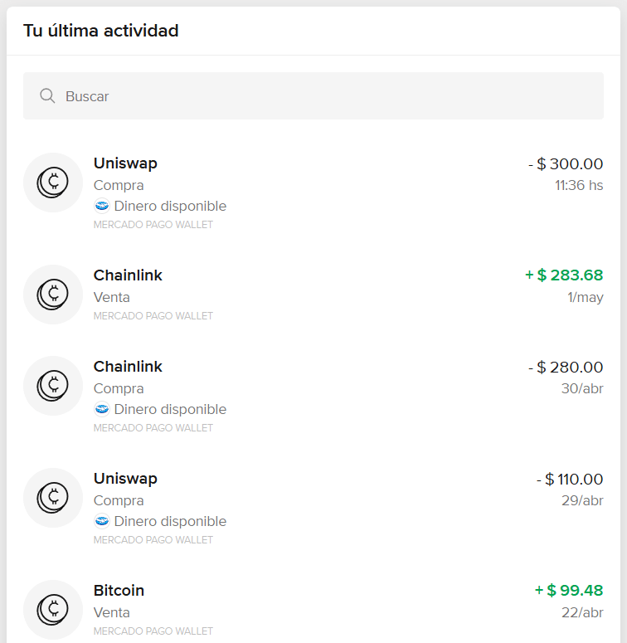Click the search magnifier icon
The image size is (627, 643).
tap(47, 96)
